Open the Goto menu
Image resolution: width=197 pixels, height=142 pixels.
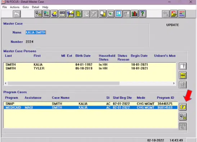click(x=26, y=7)
